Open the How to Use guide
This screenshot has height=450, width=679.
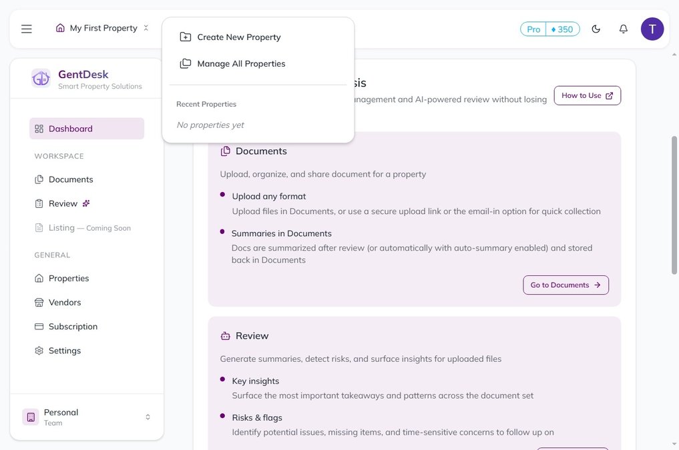tap(587, 95)
